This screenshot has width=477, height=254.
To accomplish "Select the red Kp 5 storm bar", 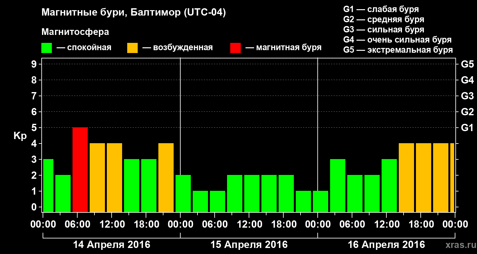I will [x=80, y=170].
